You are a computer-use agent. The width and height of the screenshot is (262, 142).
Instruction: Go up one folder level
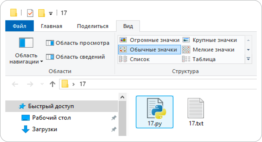pyautogui.click(x=52, y=84)
